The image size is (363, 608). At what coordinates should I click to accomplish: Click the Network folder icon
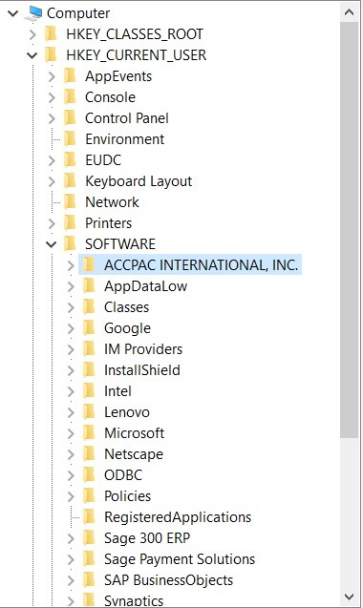coord(70,202)
